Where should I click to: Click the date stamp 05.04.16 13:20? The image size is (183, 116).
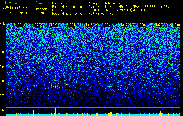15,13
